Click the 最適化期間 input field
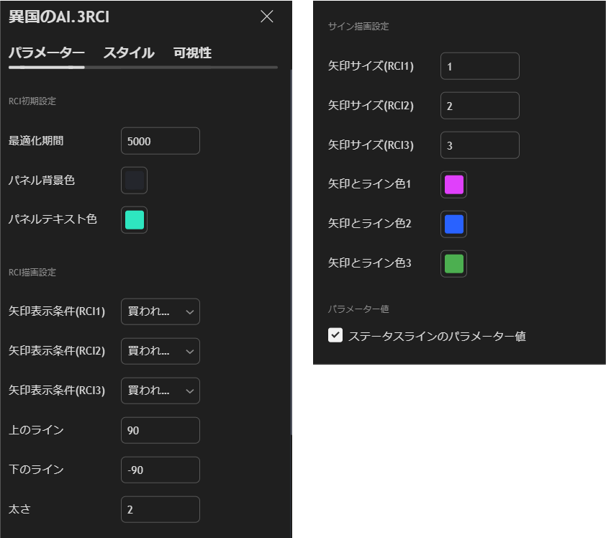 pyautogui.click(x=160, y=141)
